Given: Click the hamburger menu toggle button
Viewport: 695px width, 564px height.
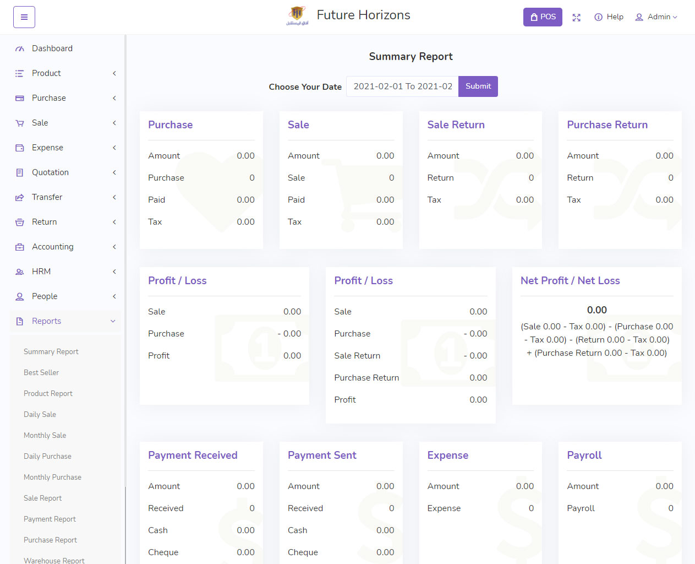Looking at the screenshot, I should coord(24,17).
